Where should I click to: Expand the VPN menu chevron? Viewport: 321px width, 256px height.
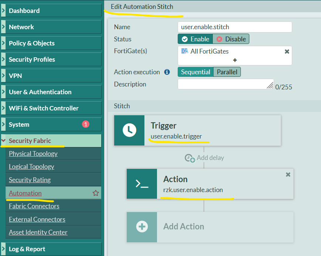coord(3,75)
